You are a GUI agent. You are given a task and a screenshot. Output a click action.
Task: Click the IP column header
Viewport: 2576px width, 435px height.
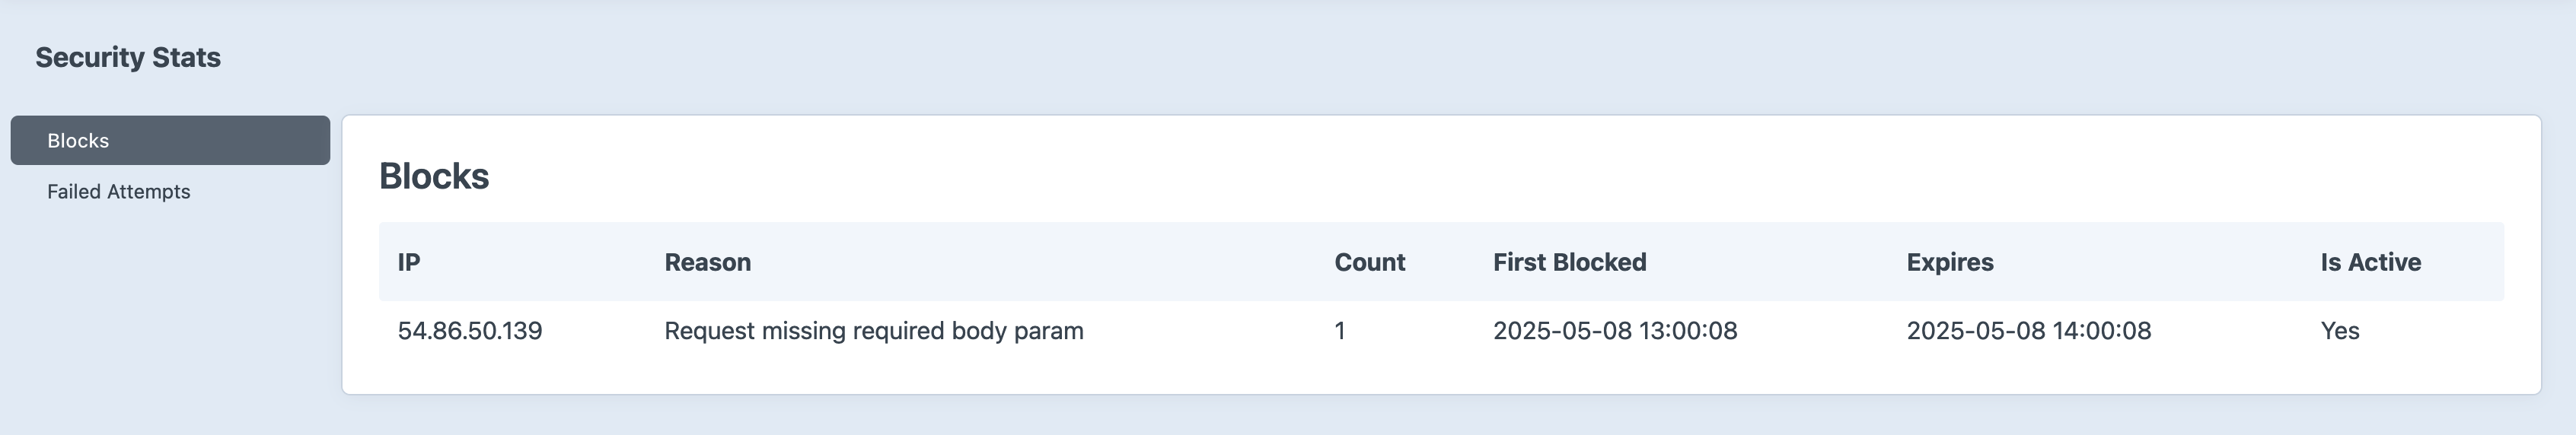click(408, 262)
